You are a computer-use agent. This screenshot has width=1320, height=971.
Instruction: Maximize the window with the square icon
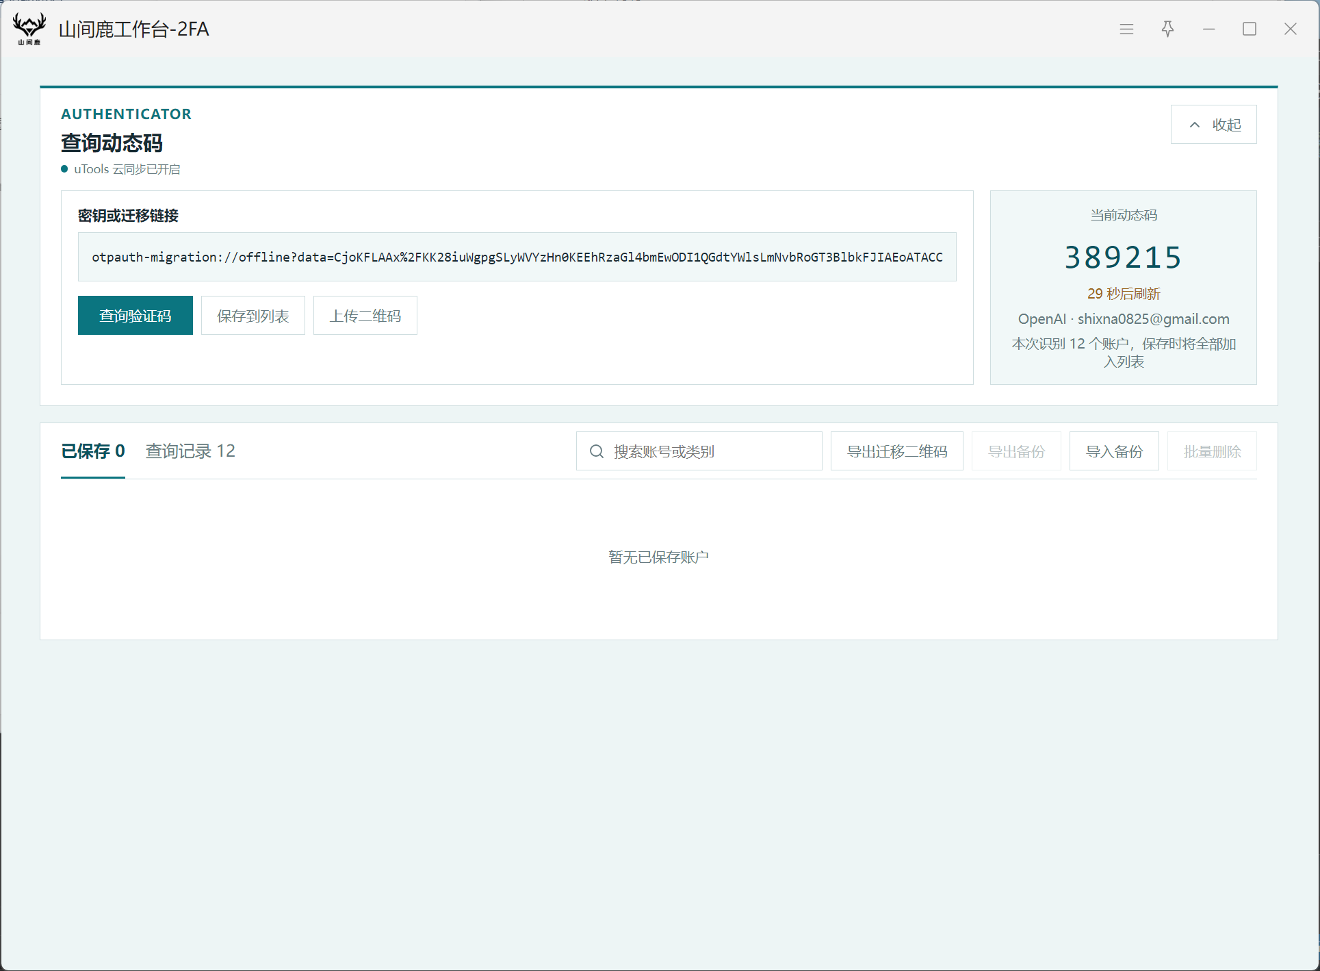1250,29
